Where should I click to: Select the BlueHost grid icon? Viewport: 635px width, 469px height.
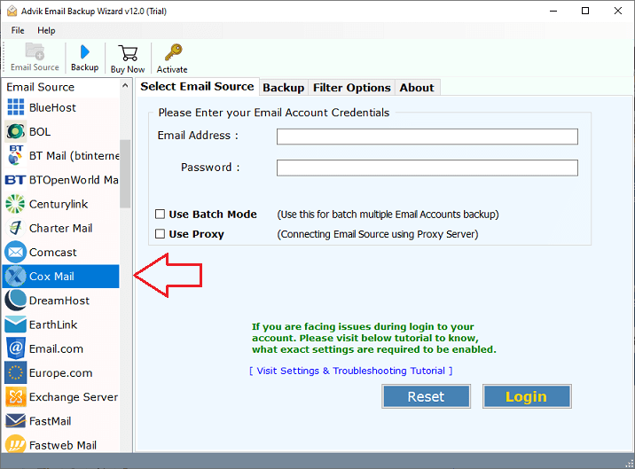(x=16, y=107)
